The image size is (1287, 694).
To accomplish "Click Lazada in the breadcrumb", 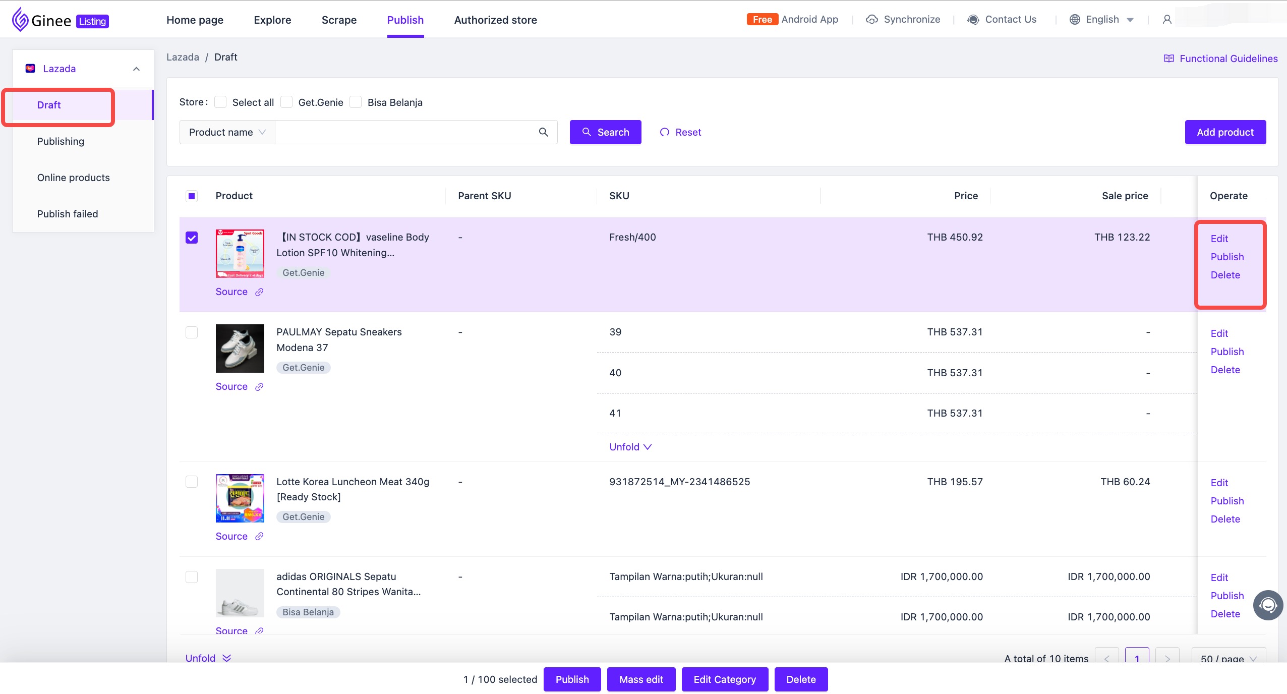I will 183,57.
